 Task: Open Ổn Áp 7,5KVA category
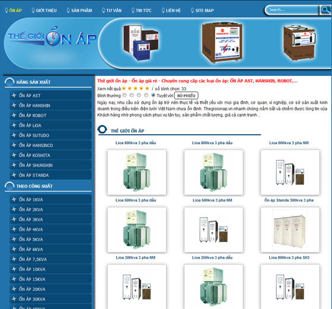50,259
